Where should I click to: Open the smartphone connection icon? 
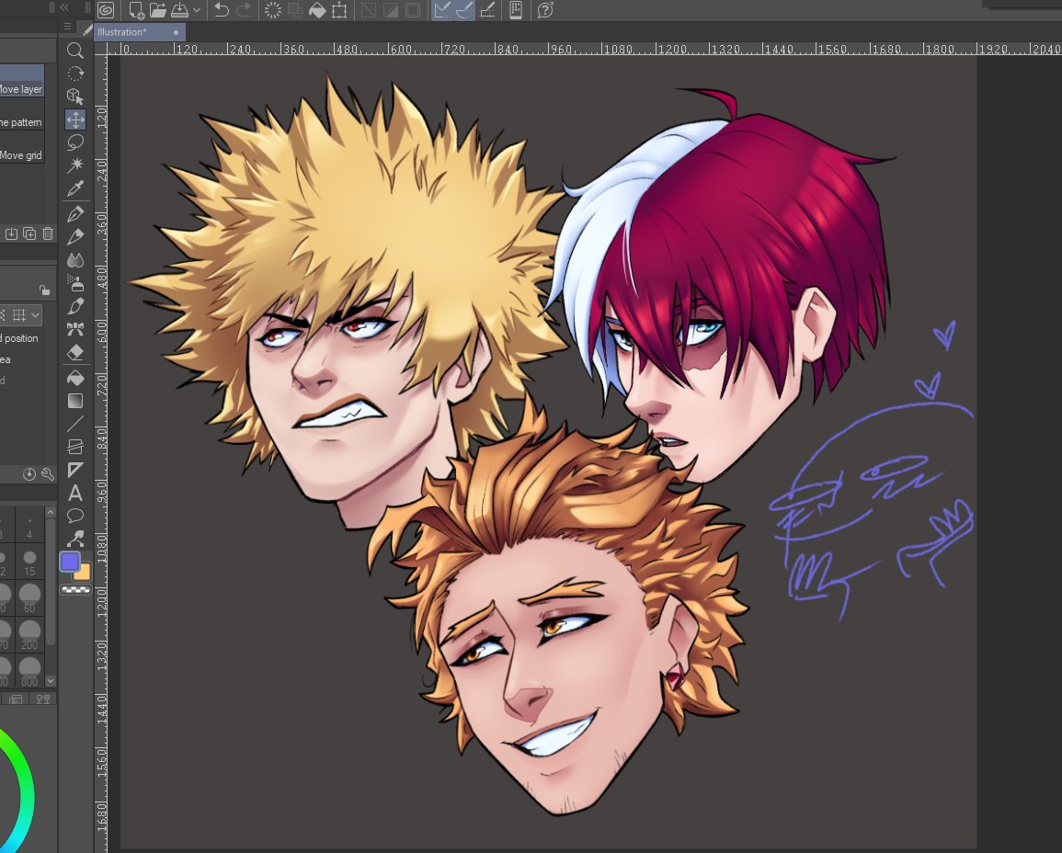point(516,10)
